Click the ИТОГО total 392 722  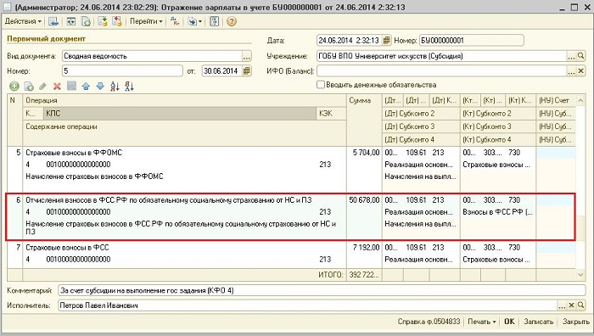click(x=364, y=275)
